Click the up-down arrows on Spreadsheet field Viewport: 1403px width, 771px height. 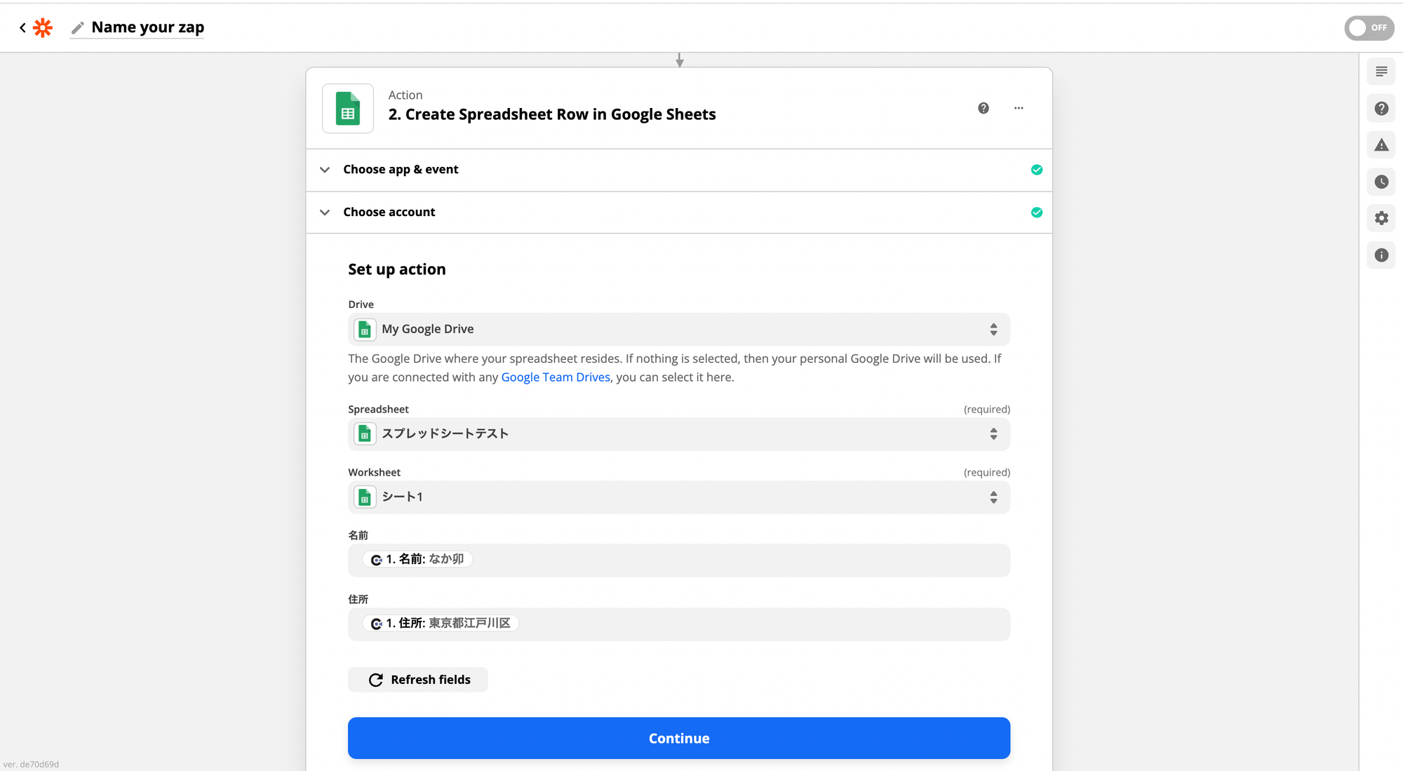pyautogui.click(x=993, y=434)
